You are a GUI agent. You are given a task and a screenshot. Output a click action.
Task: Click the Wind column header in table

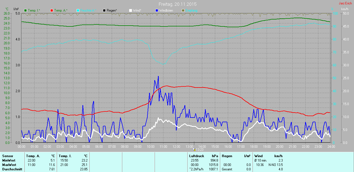(259, 156)
